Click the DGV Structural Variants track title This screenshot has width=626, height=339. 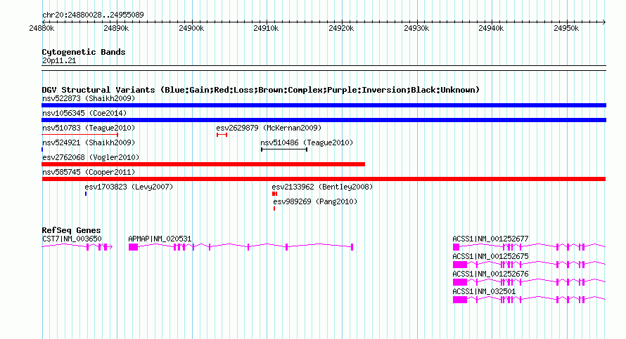pos(260,90)
